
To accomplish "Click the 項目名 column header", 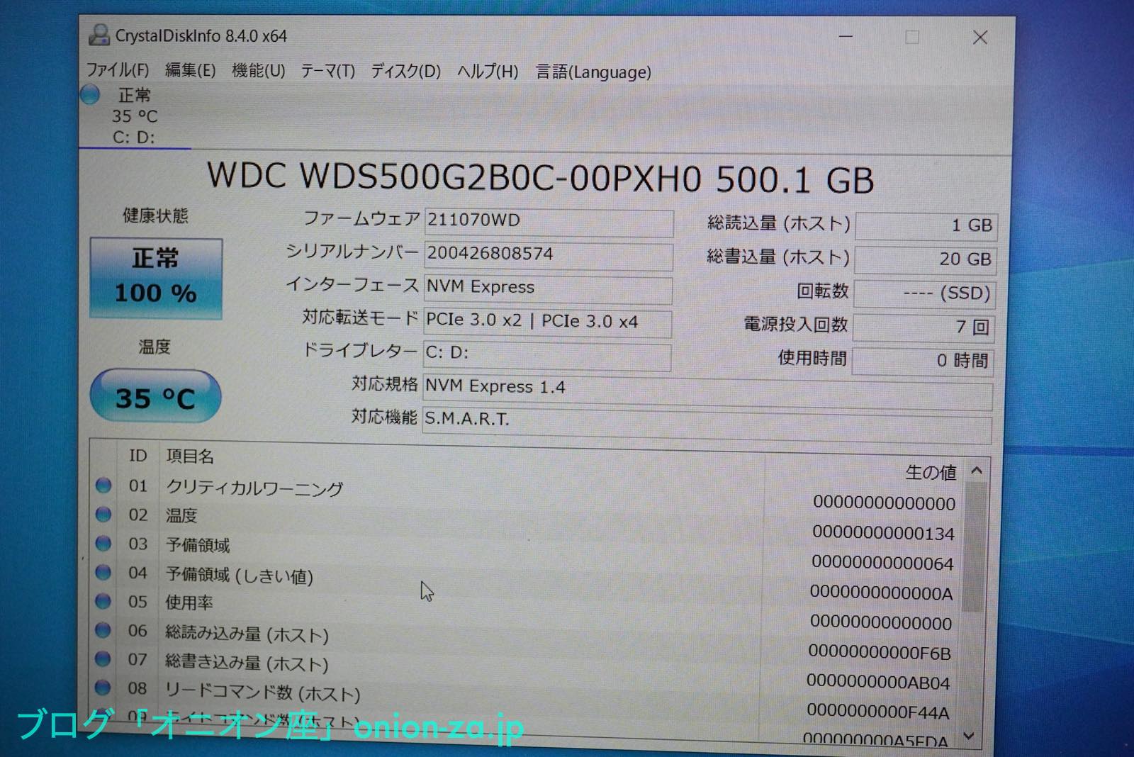I will tap(190, 456).
